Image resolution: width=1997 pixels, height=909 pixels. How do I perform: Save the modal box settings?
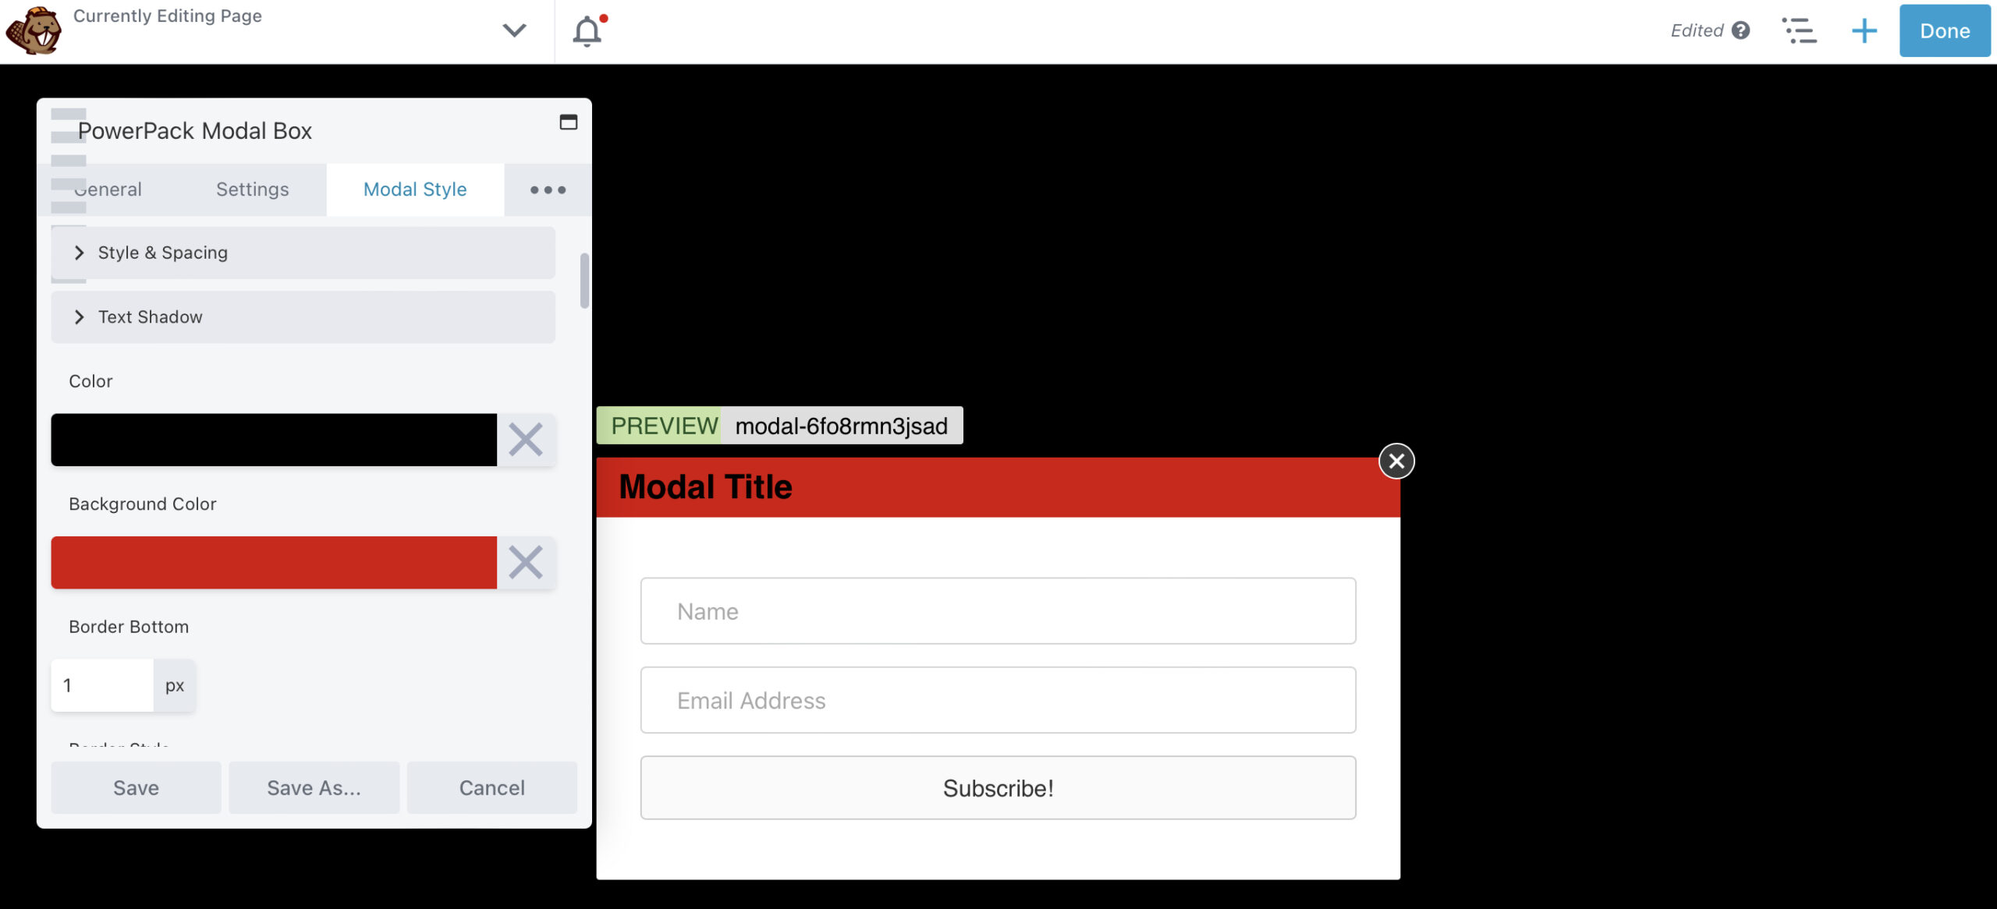coord(135,787)
